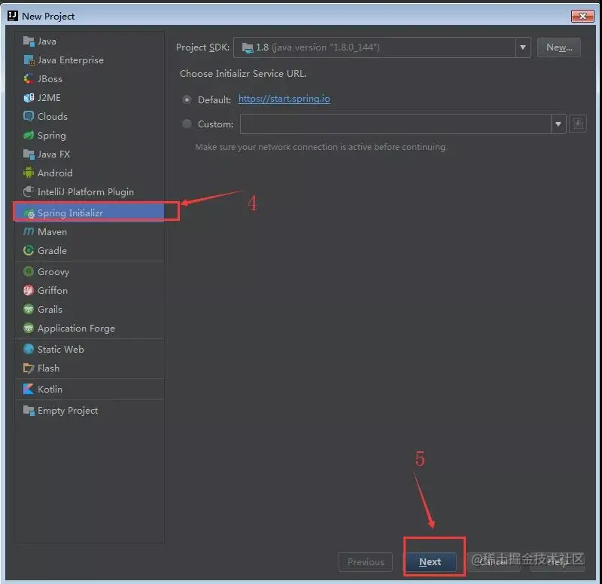Click the Java Enterprise icon
This screenshot has height=584, width=602.
29,60
